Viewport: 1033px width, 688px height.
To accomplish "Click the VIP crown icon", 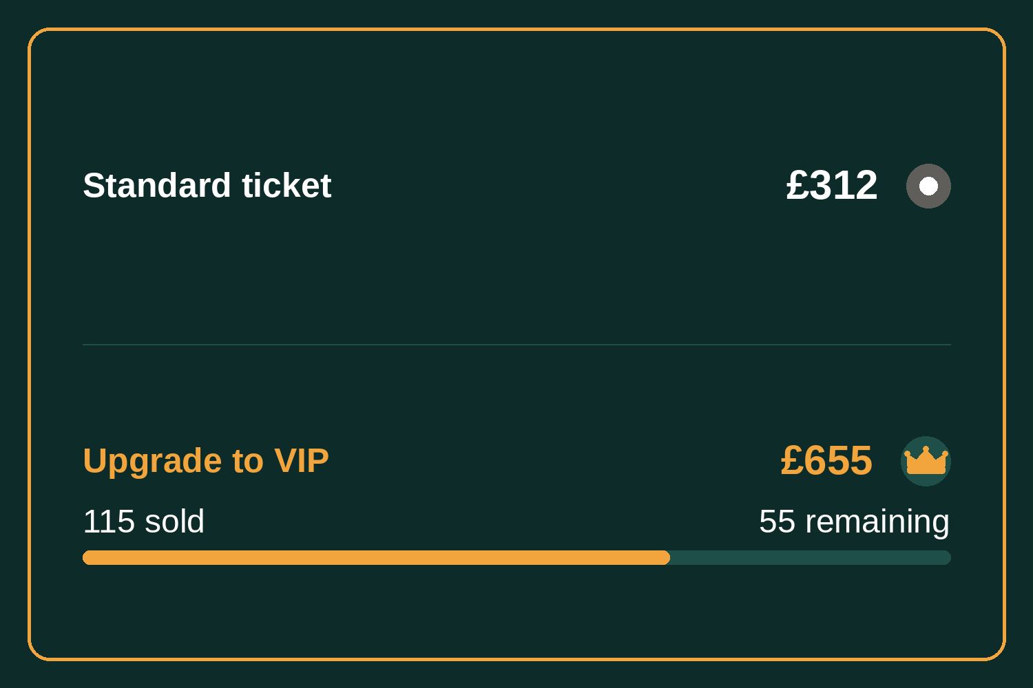I will point(926,461).
